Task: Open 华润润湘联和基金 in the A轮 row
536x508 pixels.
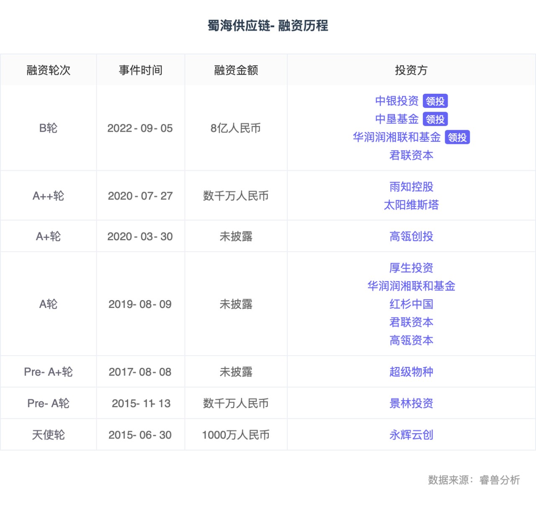Action: (x=411, y=286)
